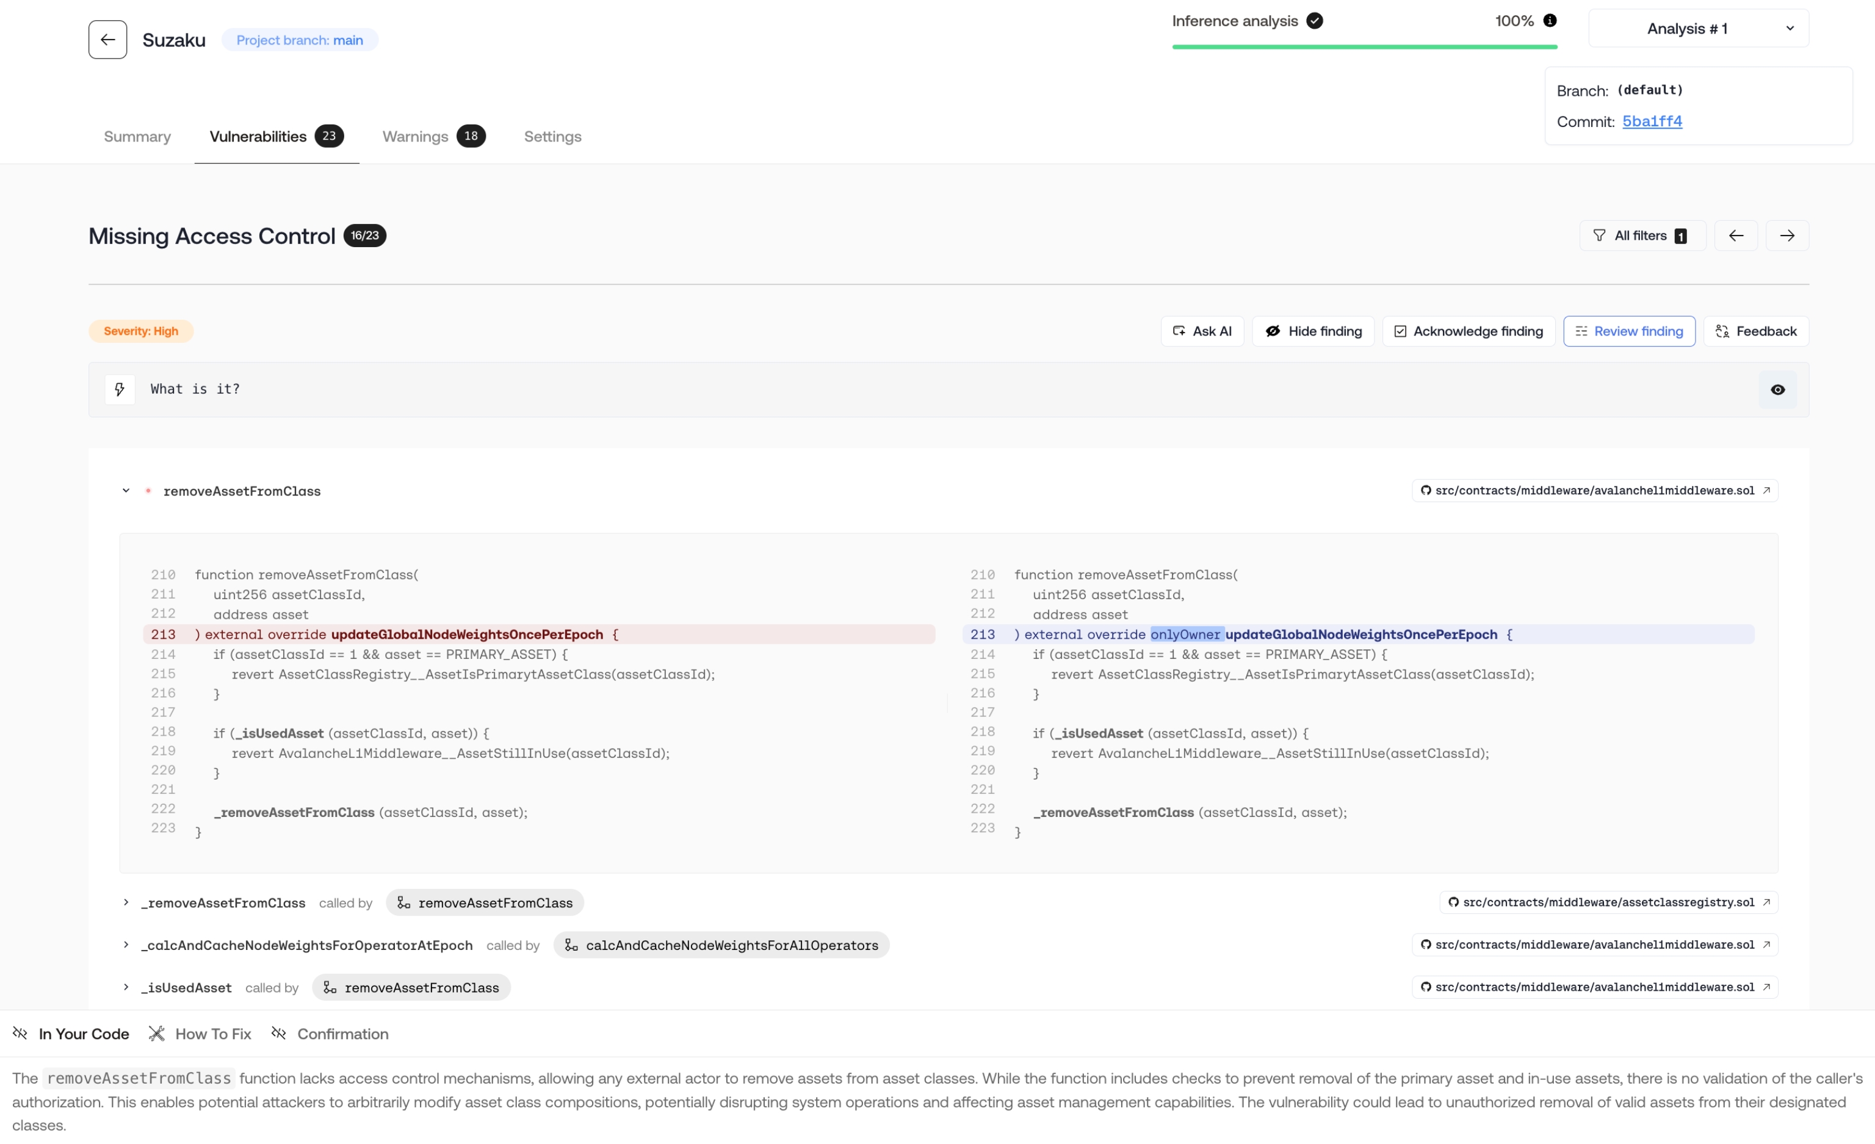The image size is (1875, 1144).
Task: Expand the _isUsedAsset row
Action: 126,987
